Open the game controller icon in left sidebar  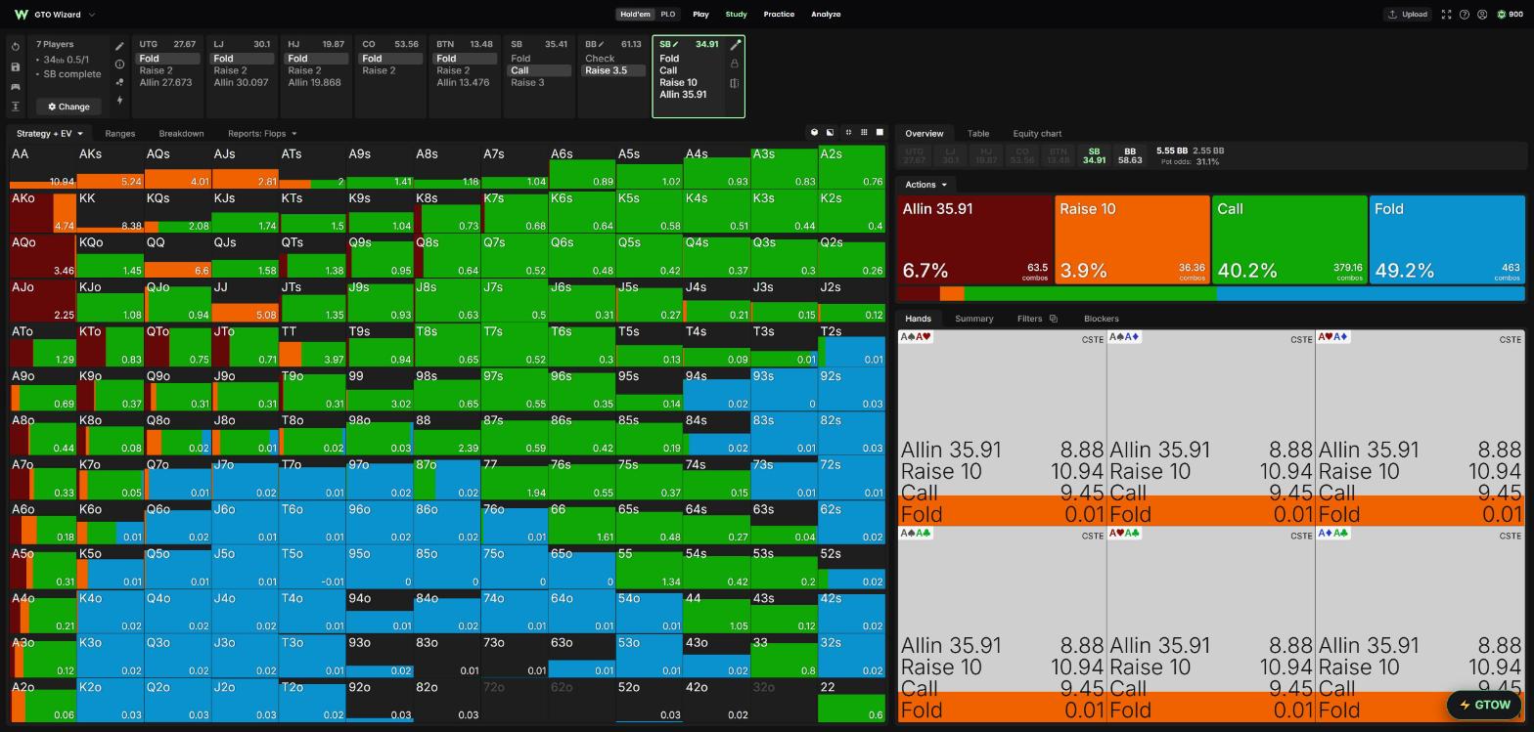(x=16, y=87)
